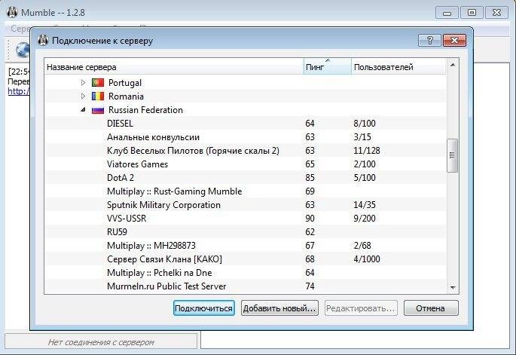
Task: Select the Multiplay :: MH298873 server
Action: pyautogui.click(x=151, y=246)
